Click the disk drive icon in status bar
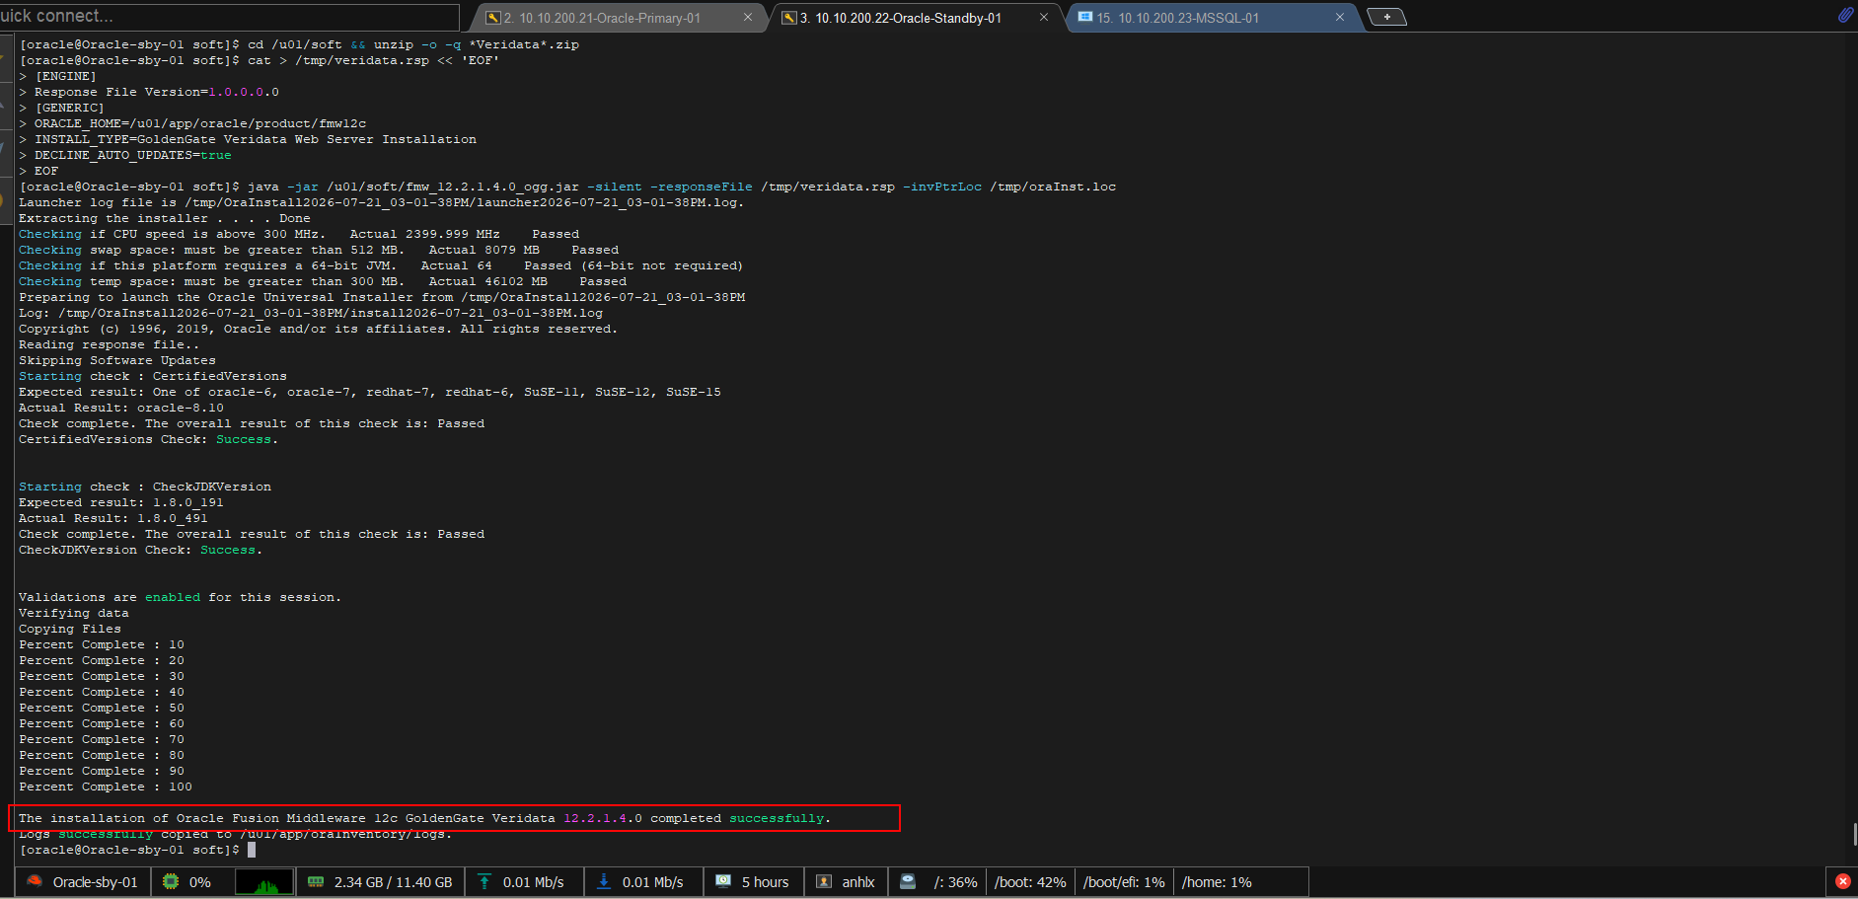 (x=908, y=881)
